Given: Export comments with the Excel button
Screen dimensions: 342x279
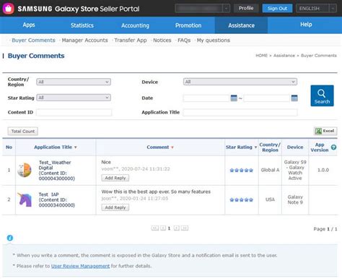Looking at the screenshot, I should 325,131.
